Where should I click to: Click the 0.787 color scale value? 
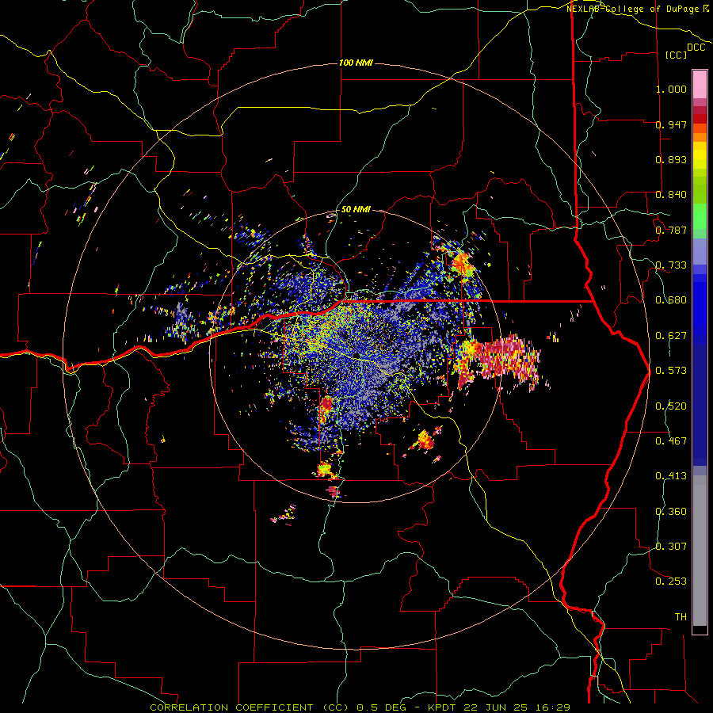point(671,230)
